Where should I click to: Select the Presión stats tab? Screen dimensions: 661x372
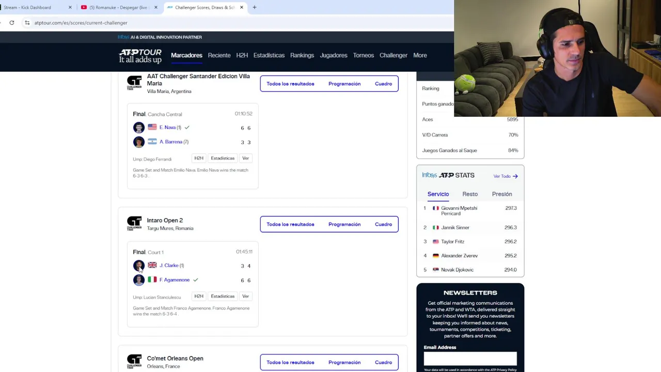502,194
